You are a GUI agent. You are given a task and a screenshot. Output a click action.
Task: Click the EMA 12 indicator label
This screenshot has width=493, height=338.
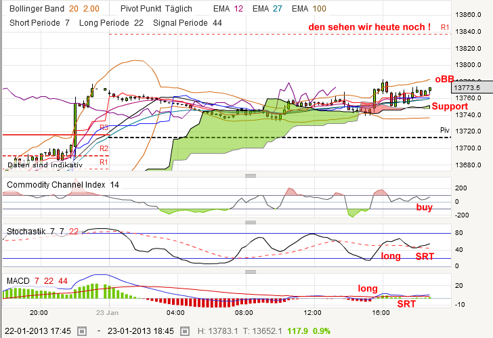tap(228, 9)
